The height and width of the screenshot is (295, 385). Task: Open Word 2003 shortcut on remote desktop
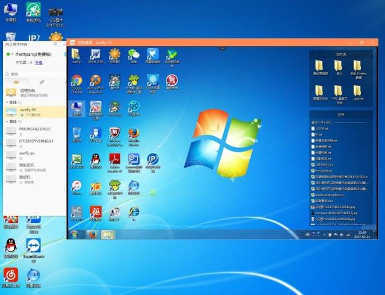click(95, 56)
